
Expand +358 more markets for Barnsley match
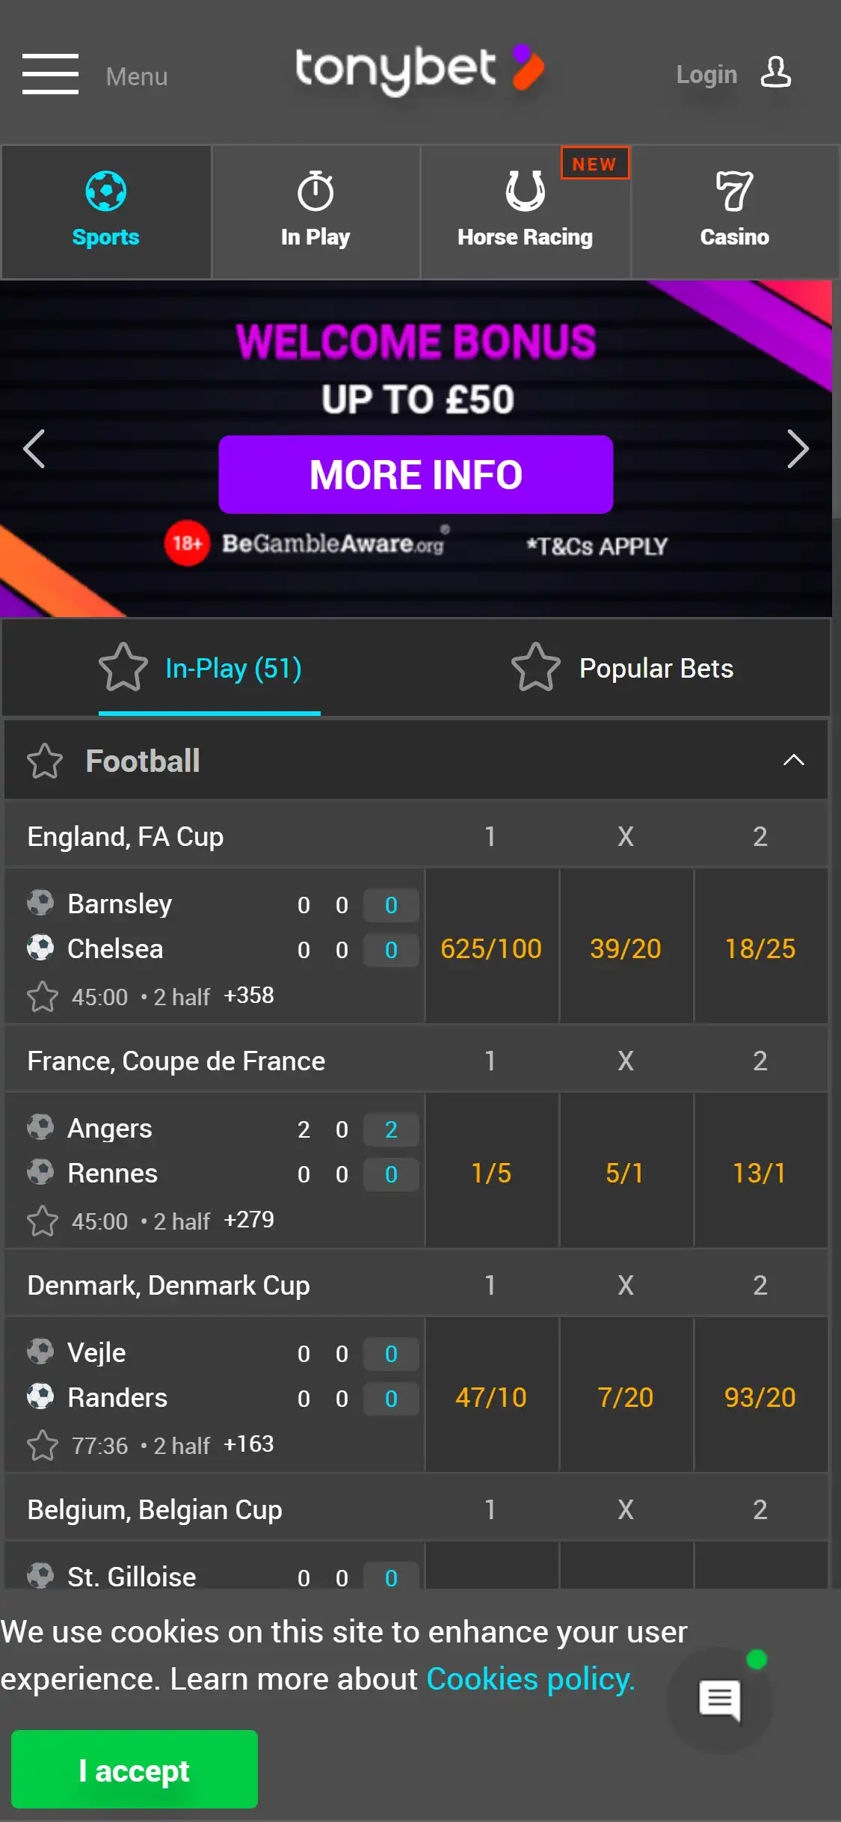coord(249,996)
